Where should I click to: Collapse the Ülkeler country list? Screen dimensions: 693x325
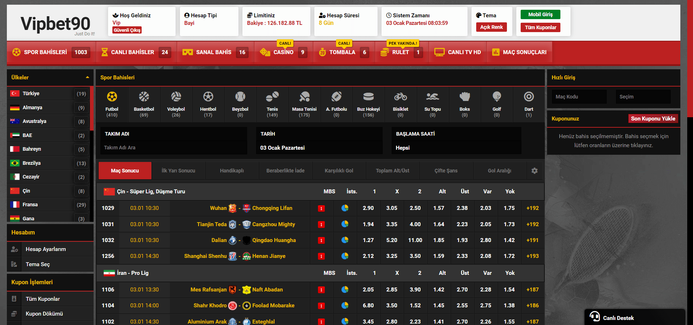click(x=87, y=77)
